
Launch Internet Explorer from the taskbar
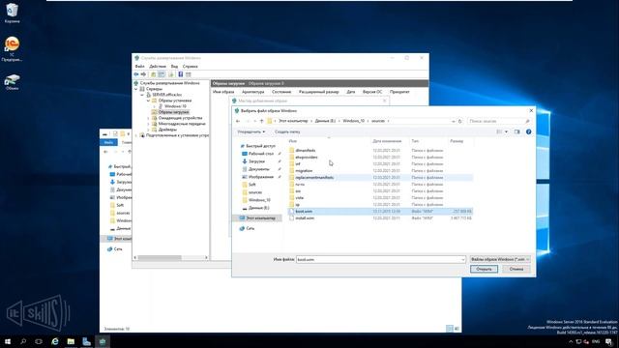point(55,341)
